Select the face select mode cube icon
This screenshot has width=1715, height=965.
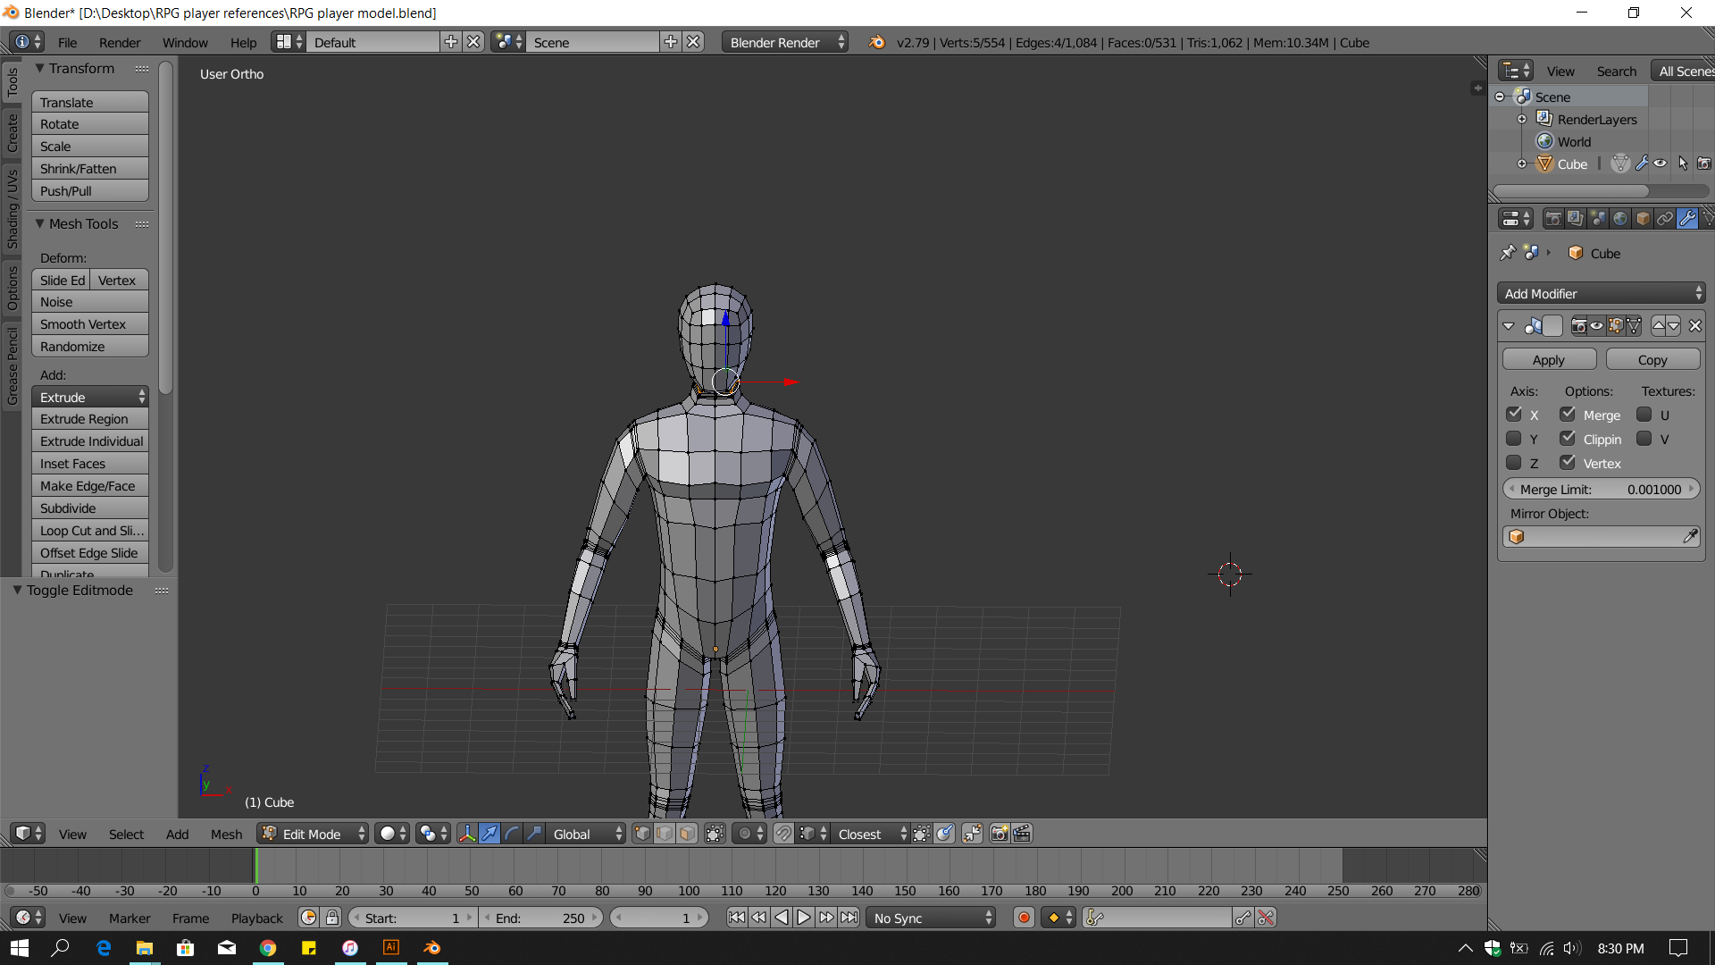coord(687,834)
